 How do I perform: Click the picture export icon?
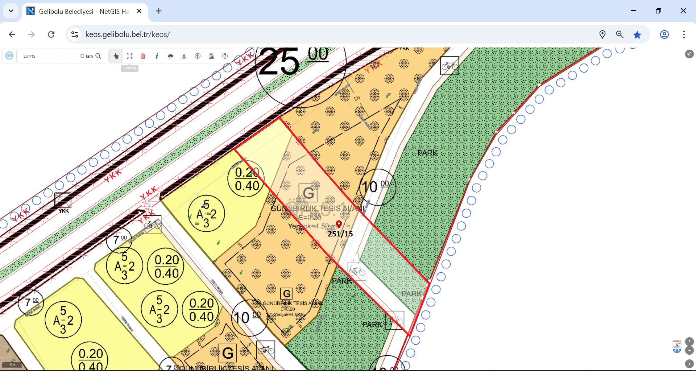pyautogui.click(x=211, y=56)
